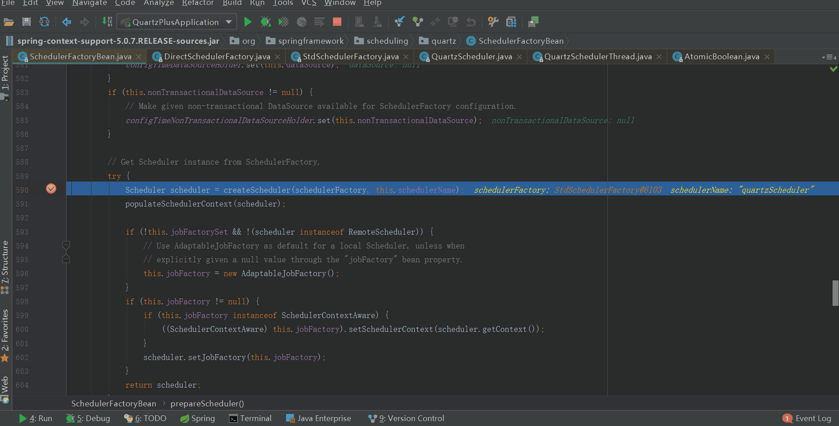Navigate back with the blue left arrow
This screenshot has width=839, height=426.
66,22
